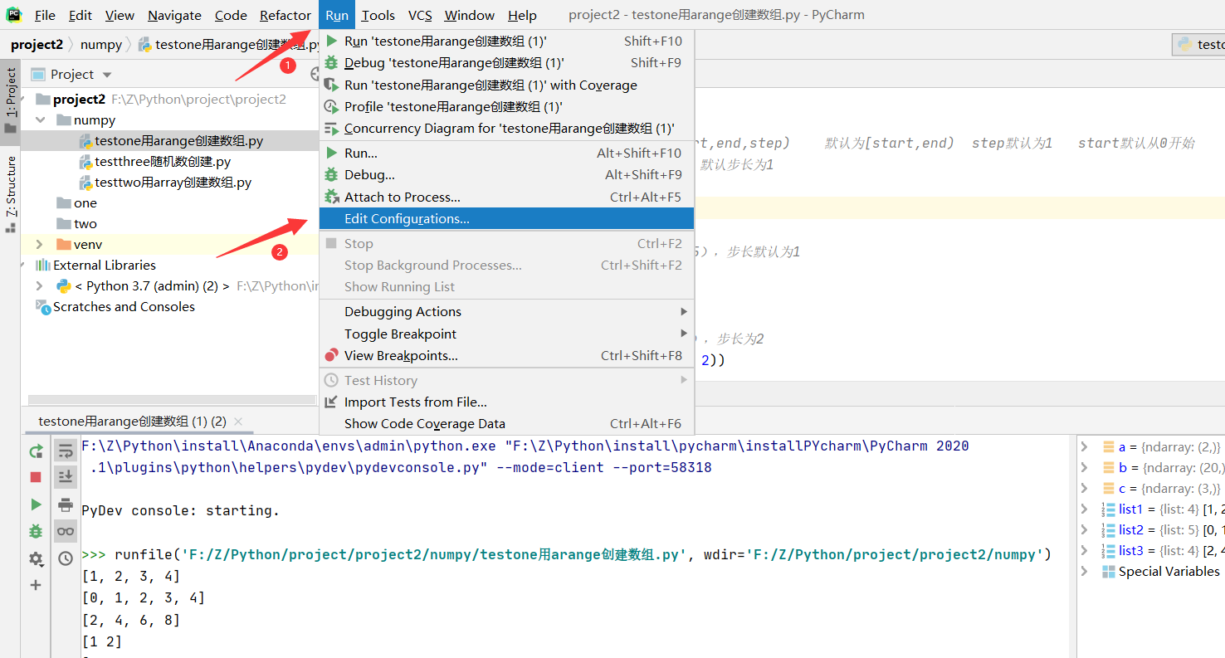The height and width of the screenshot is (658, 1225).
Task: Choose Run... Alt+Shift+F10 entry
Action: tap(506, 153)
